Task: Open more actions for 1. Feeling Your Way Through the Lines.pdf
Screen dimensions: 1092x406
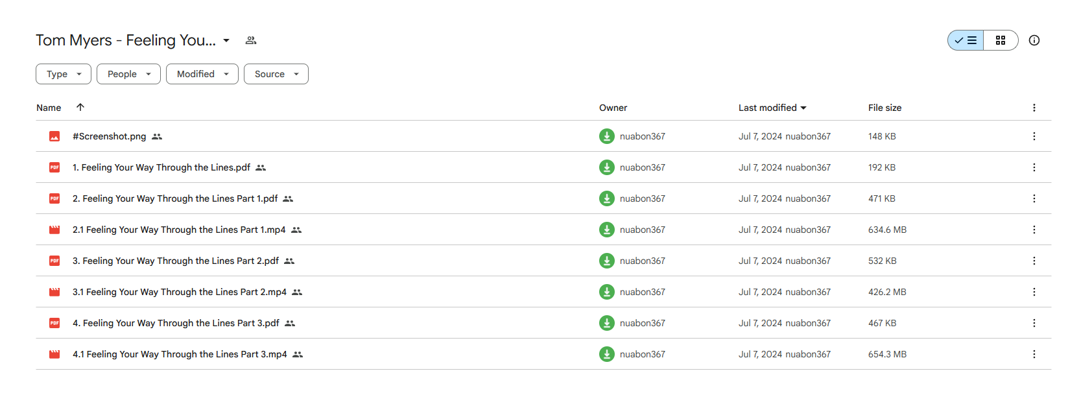Action: pyautogui.click(x=1034, y=167)
